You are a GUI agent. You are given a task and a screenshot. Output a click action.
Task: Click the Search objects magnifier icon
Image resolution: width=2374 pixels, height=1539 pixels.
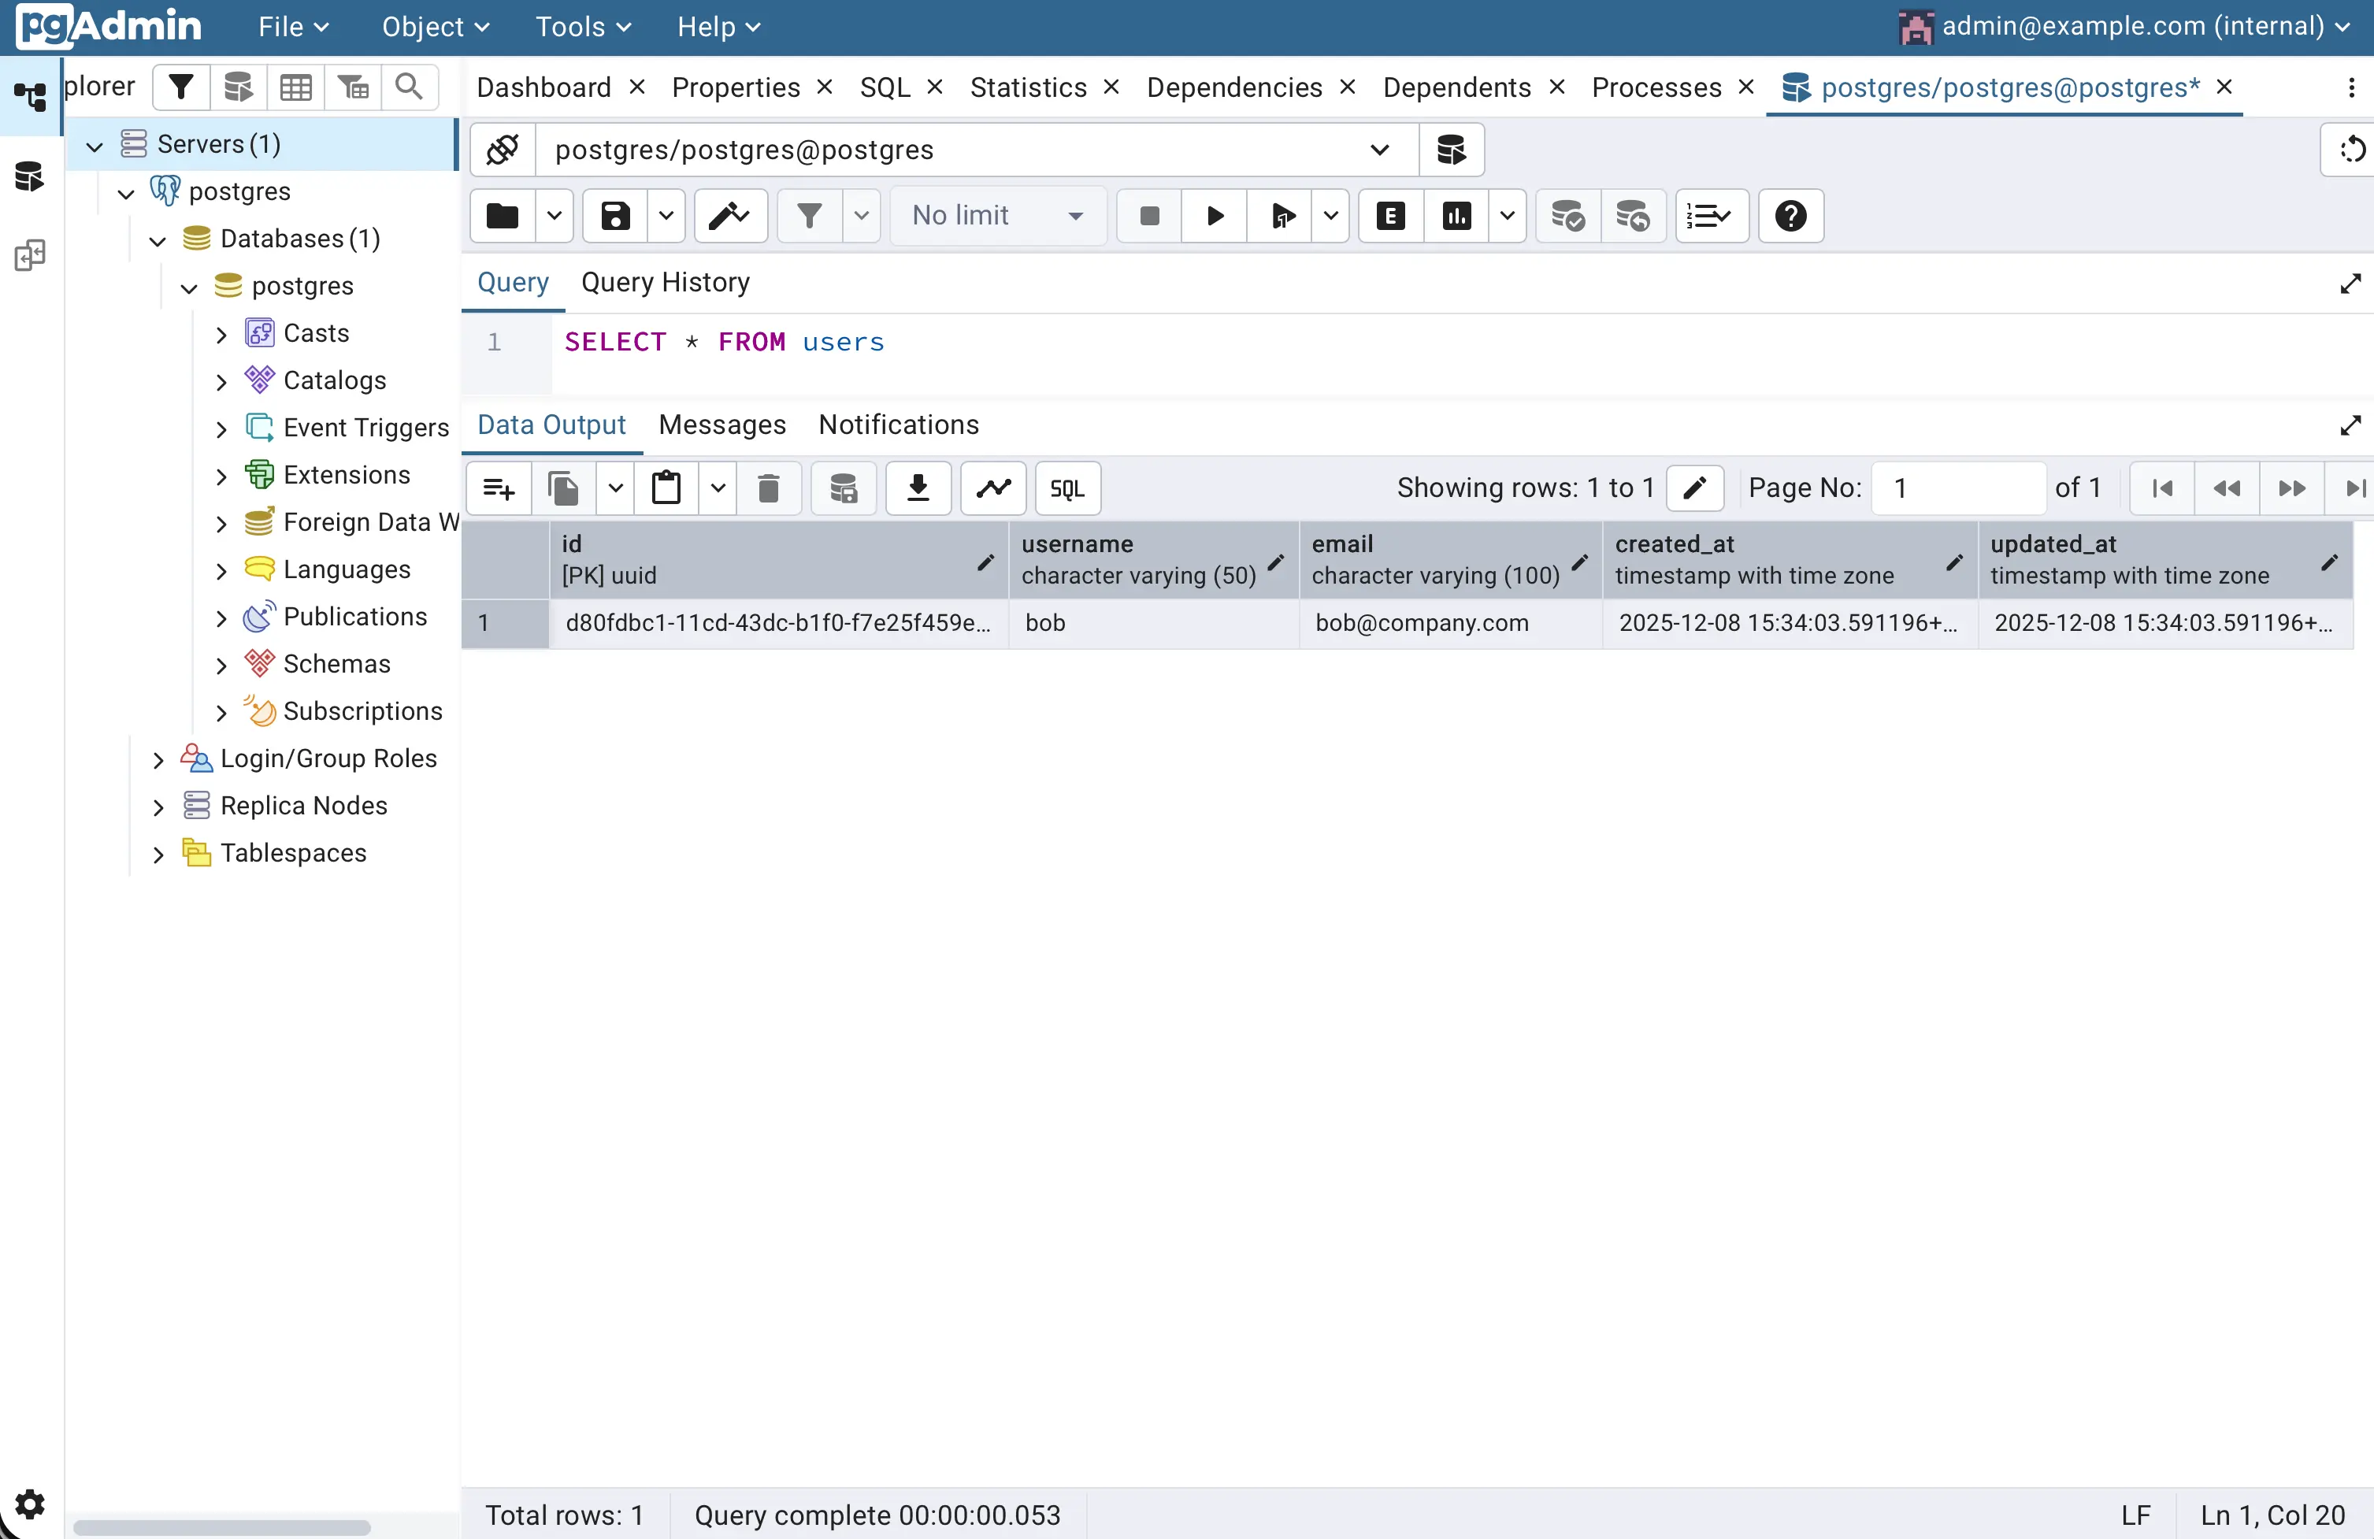point(409,87)
